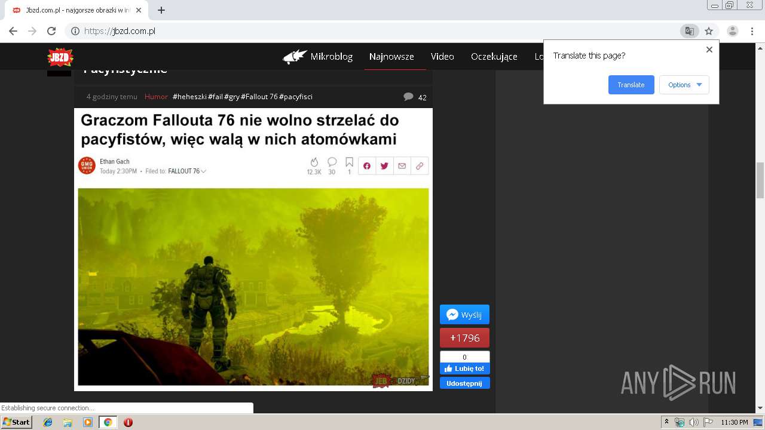Click the #Fallout 76 tag

coord(259,97)
